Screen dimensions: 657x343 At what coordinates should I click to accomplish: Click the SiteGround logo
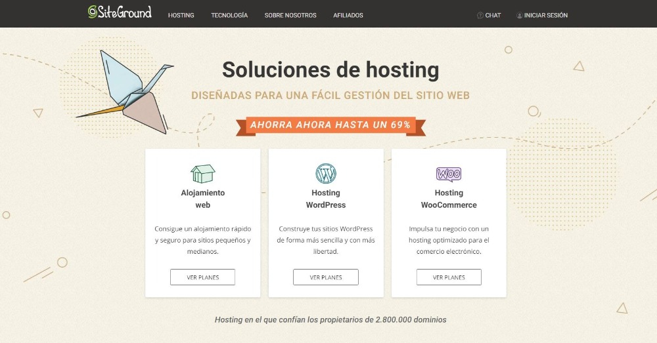pos(120,12)
